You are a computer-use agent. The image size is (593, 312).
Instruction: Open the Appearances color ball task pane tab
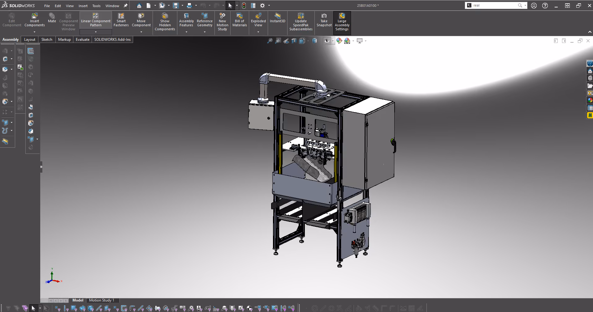pyautogui.click(x=590, y=100)
